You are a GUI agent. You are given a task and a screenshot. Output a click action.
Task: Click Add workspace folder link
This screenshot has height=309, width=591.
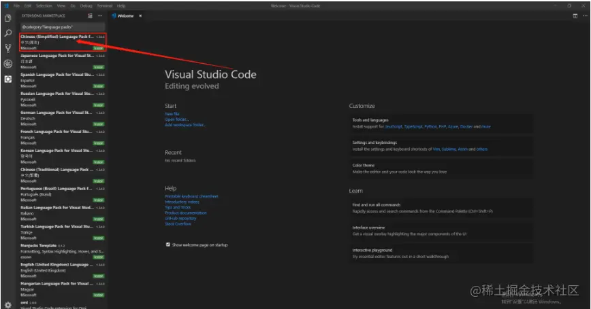click(185, 125)
